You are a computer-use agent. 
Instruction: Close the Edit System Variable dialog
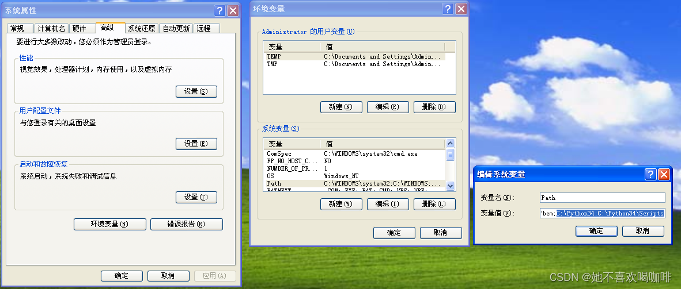[x=664, y=174]
